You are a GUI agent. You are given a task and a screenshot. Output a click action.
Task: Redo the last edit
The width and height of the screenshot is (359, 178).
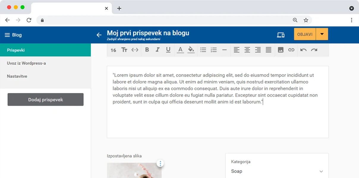point(314,50)
